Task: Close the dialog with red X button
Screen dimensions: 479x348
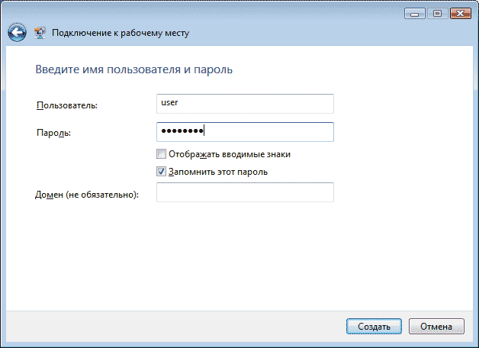Action: coord(460,13)
